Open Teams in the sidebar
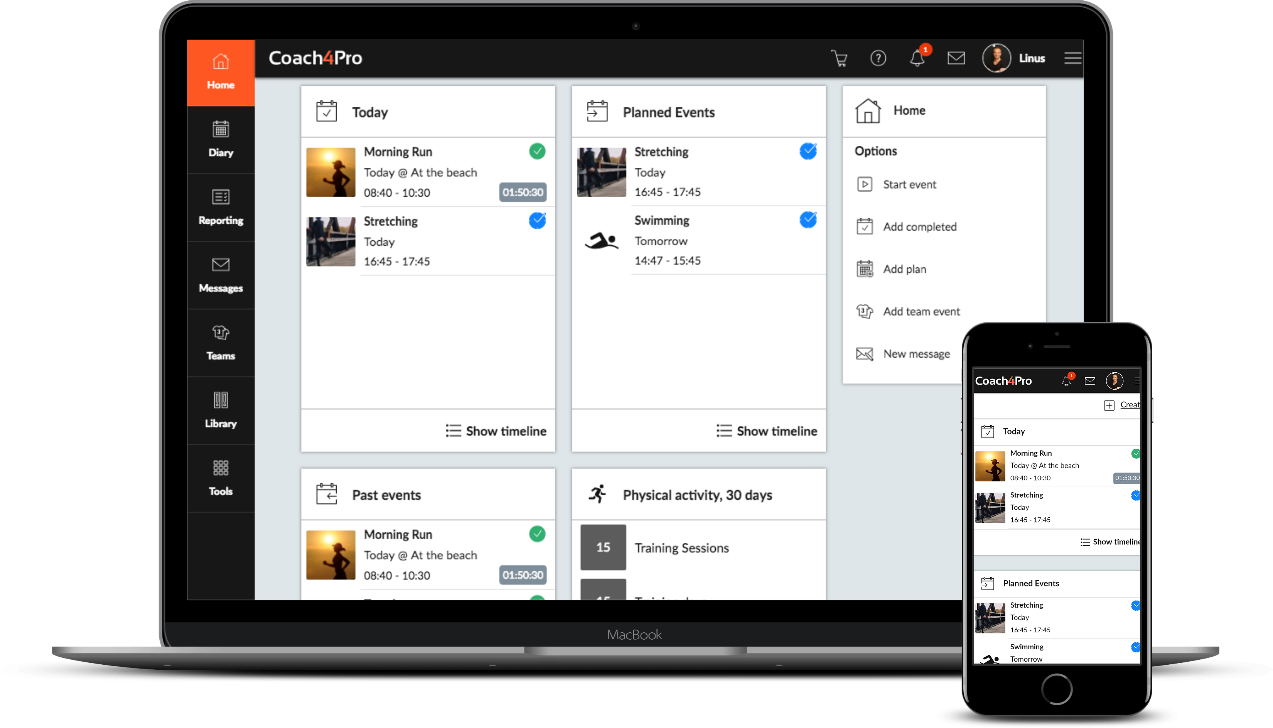1273x728 pixels. click(x=221, y=343)
